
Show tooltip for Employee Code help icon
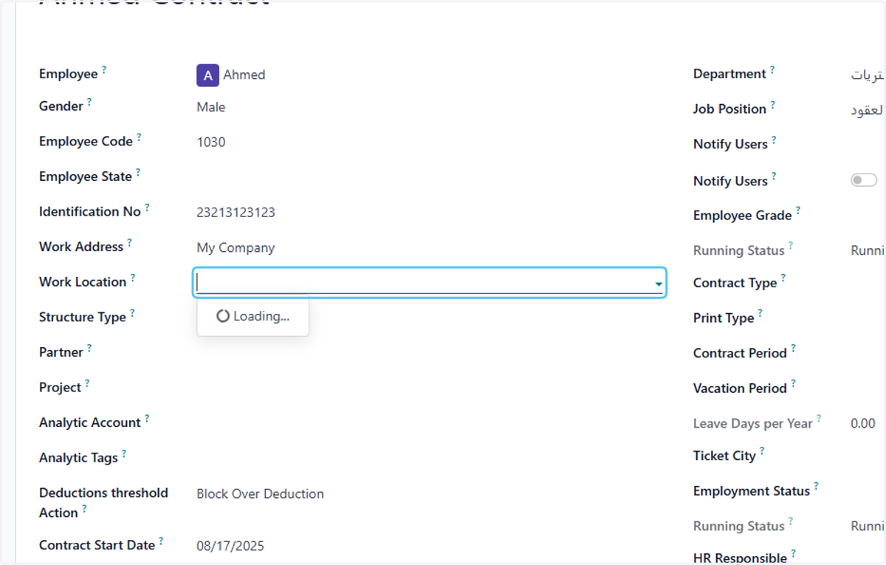139,137
